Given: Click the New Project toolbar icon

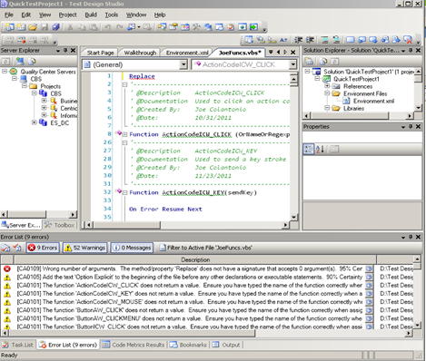Looking at the screenshot, I should [x=10, y=27].
